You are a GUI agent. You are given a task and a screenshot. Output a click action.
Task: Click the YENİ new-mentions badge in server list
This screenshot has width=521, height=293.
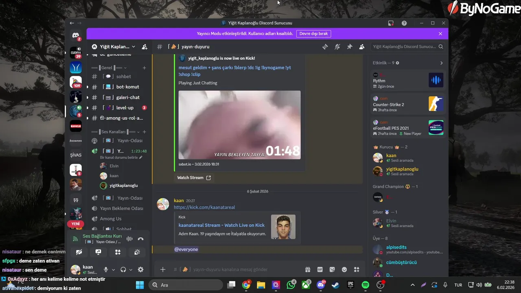[x=76, y=224]
